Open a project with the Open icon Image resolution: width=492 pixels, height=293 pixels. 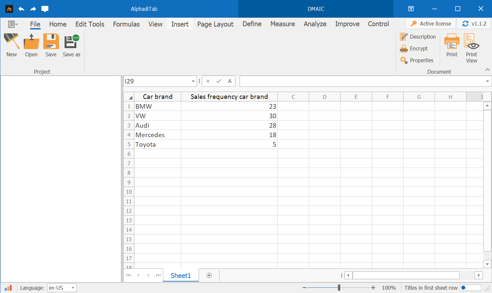[x=31, y=42]
